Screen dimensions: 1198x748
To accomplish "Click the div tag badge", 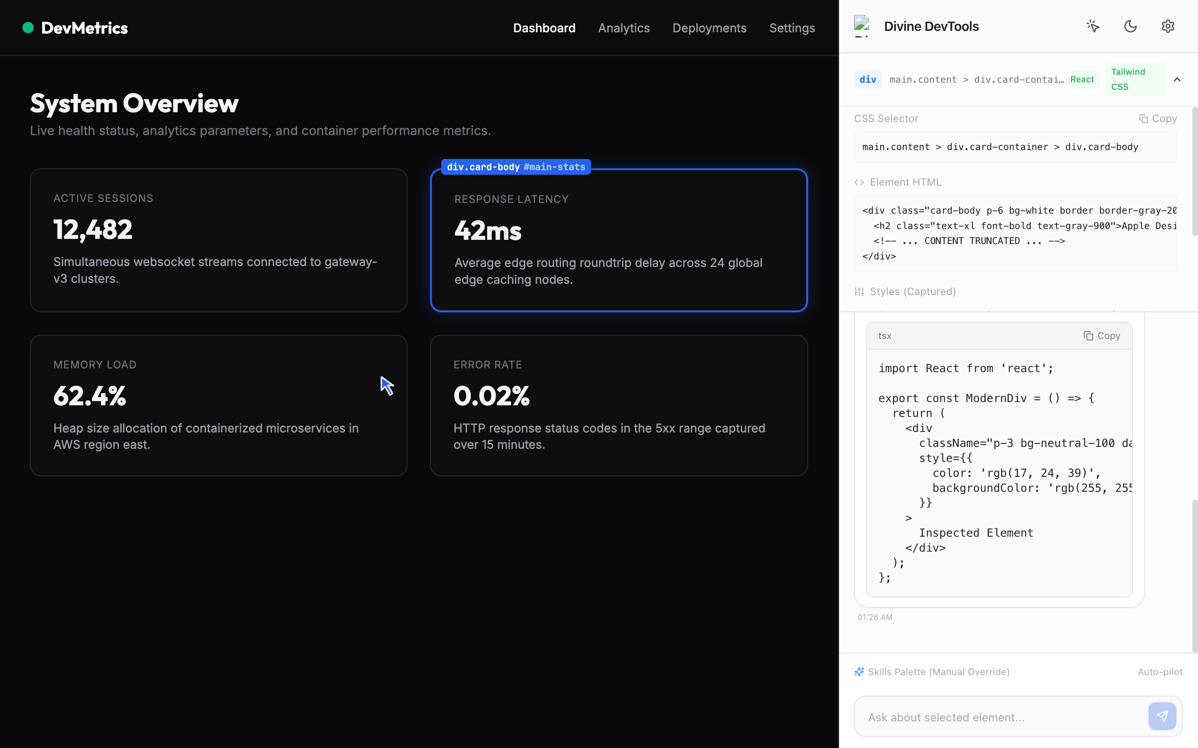I will pyautogui.click(x=868, y=79).
